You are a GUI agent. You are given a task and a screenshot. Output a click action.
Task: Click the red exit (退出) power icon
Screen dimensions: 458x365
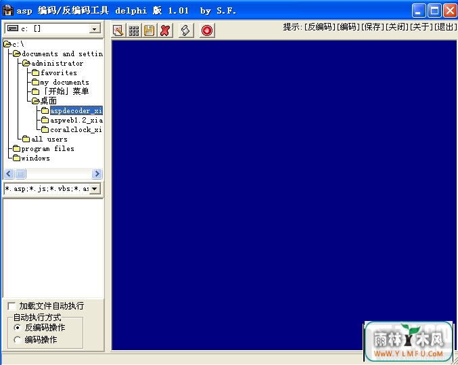click(207, 30)
